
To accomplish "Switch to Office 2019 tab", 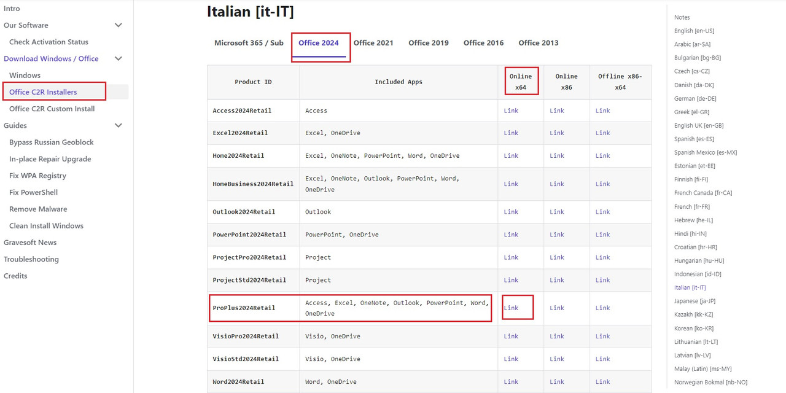I will click(429, 43).
